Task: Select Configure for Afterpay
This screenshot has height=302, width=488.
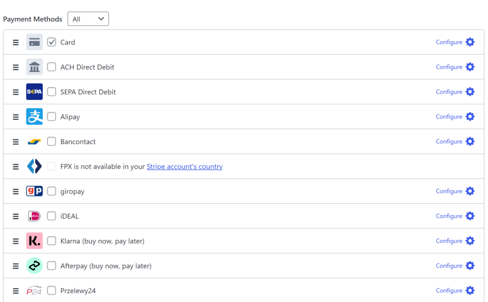Action: (x=449, y=266)
